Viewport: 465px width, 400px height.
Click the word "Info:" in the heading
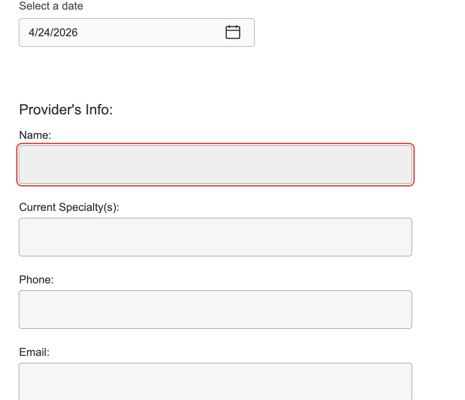[99, 110]
